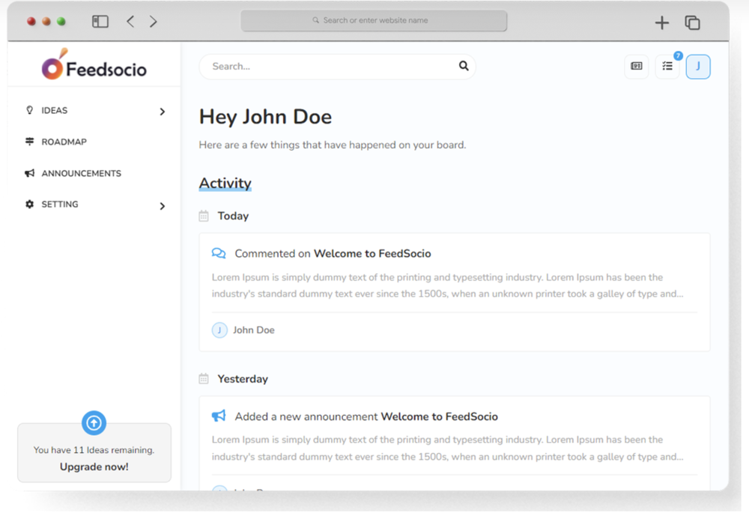
Task: Click the Feedsocio logo
Action: point(94,64)
